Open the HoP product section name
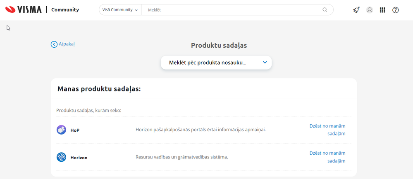 (75, 130)
